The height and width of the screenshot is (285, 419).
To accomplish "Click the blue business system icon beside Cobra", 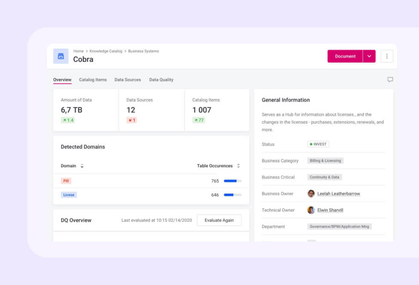I will pyautogui.click(x=60, y=56).
